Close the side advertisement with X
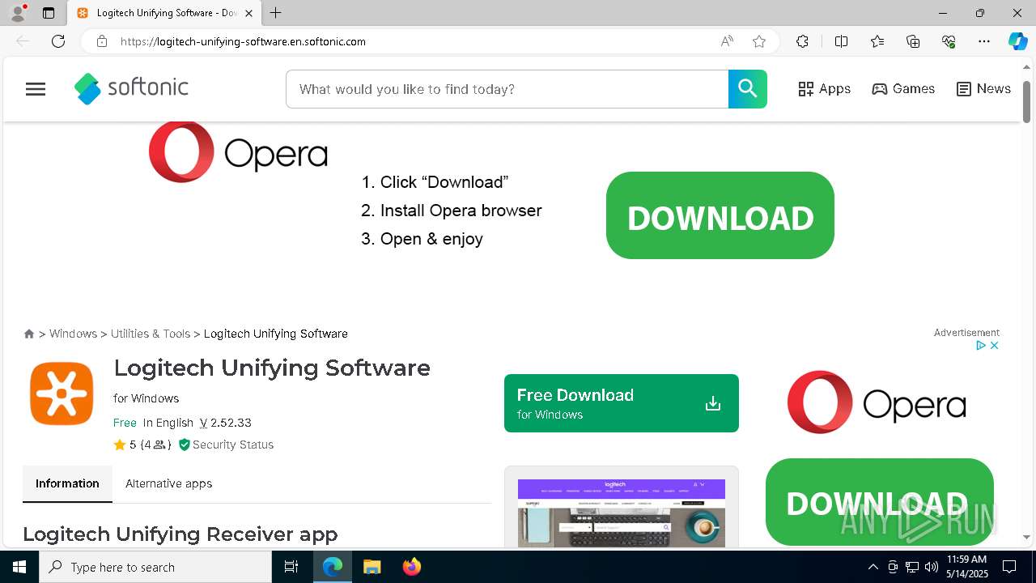Screen dimensions: 1036x583 994,345
